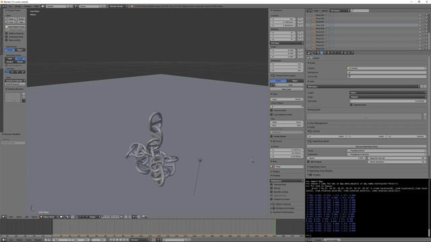
Task: Toggle the Additive Drawing checkbox
Action: 7,33
